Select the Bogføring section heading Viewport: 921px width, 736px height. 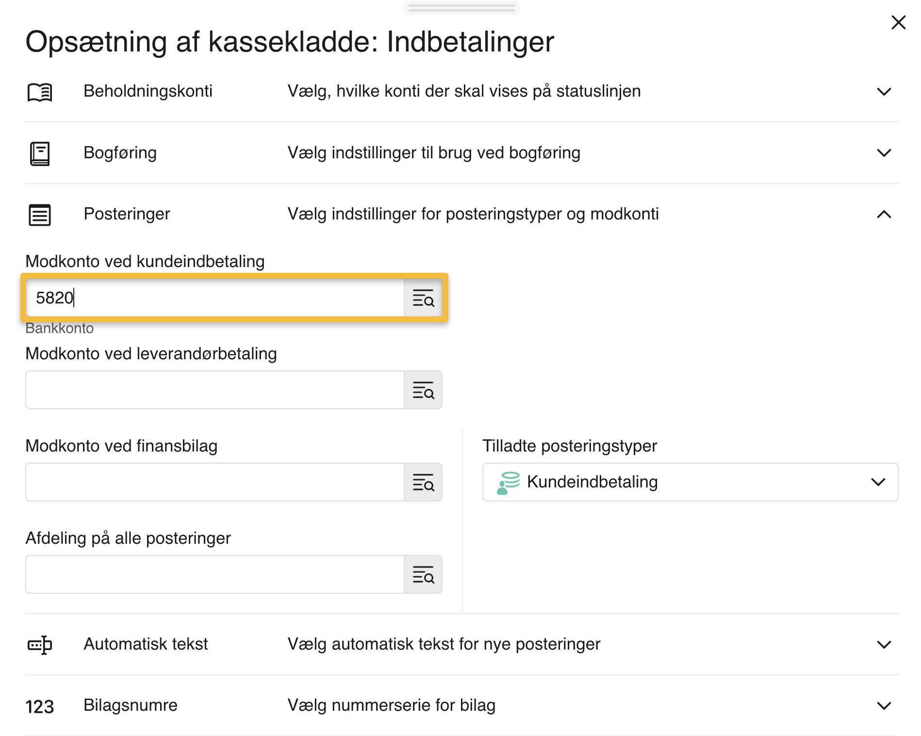[120, 152]
